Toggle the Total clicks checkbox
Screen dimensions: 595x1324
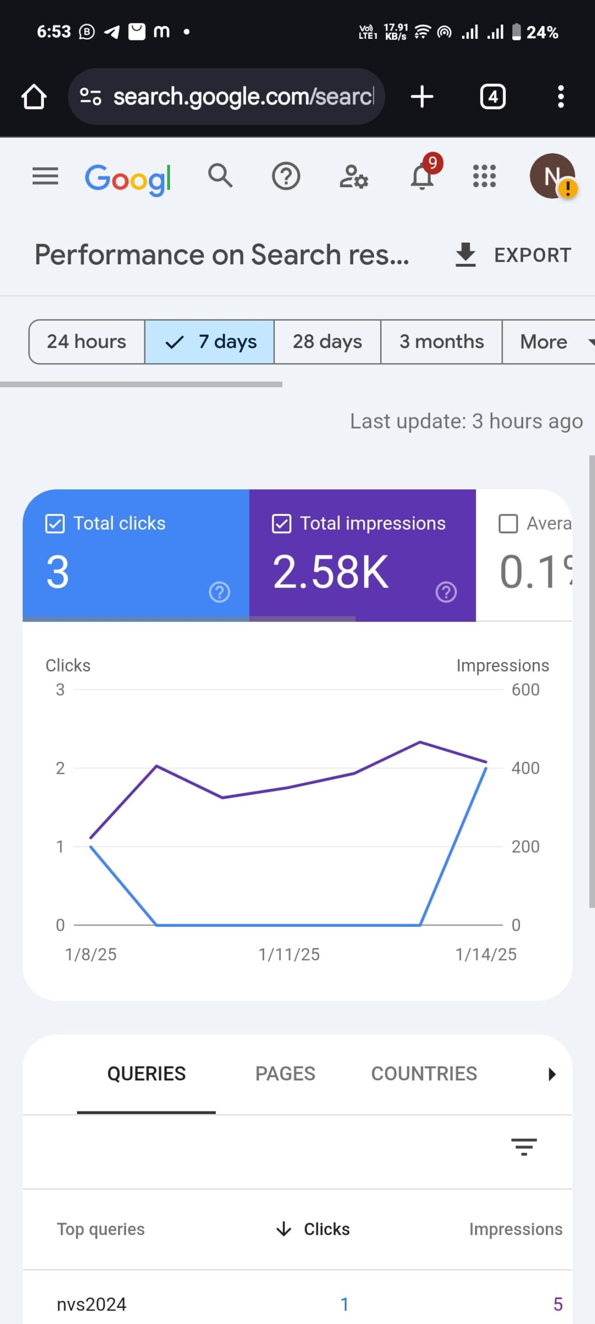(x=55, y=523)
